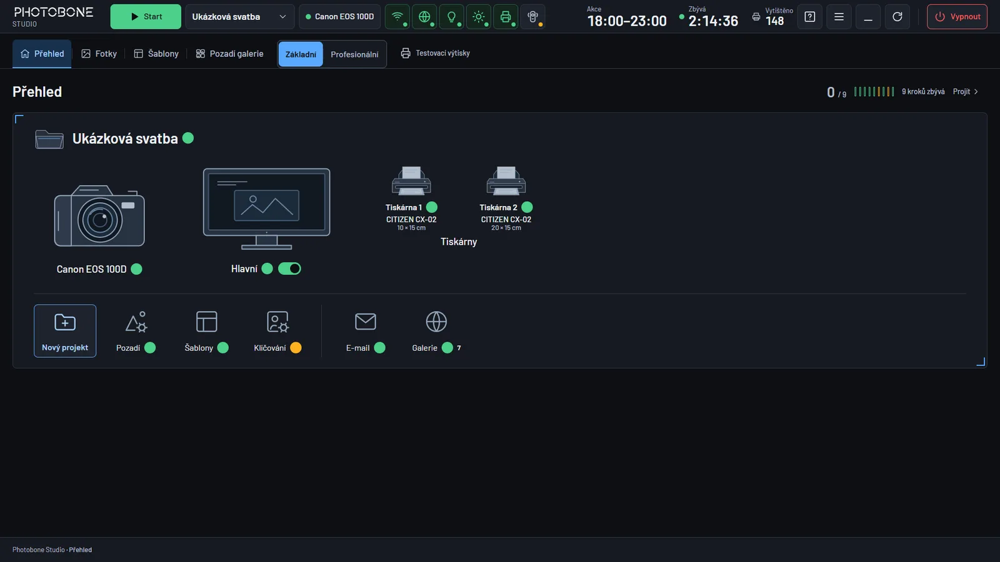
Task: Switch to the Fotky tab
Action: 99,54
